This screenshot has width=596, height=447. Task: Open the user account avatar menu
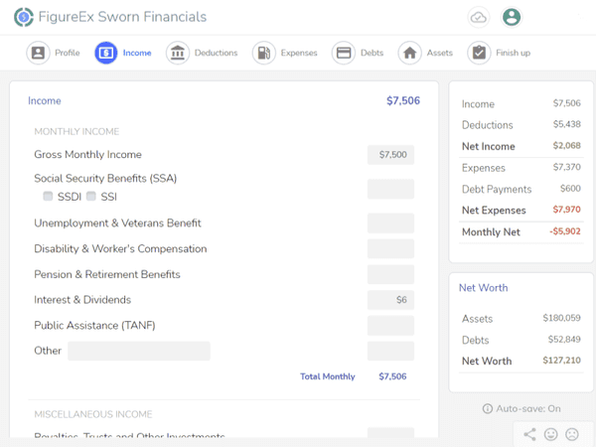[x=512, y=17]
